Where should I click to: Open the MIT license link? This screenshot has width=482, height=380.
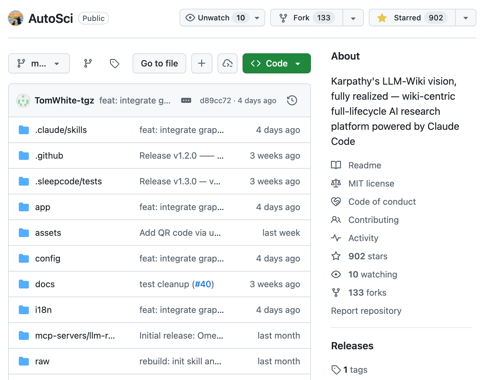click(371, 183)
